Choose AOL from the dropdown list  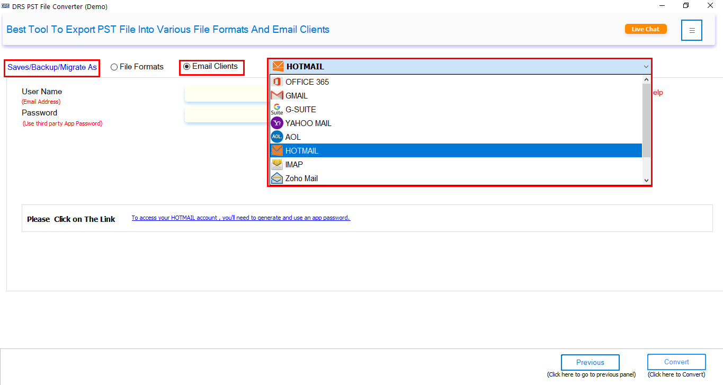pos(456,137)
